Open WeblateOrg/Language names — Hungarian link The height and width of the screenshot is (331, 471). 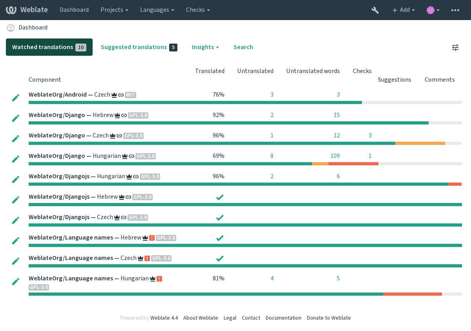(x=89, y=278)
